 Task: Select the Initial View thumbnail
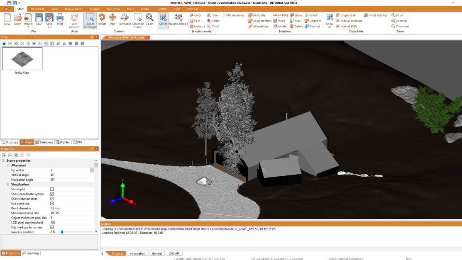tap(22, 58)
